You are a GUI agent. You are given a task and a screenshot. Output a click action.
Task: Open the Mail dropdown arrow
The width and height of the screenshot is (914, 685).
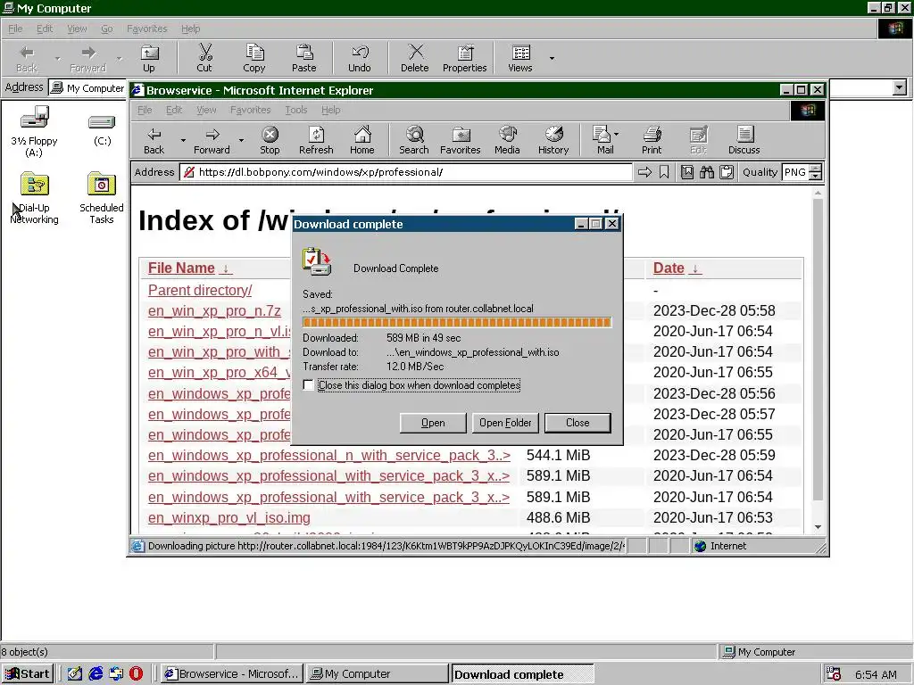(x=616, y=134)
